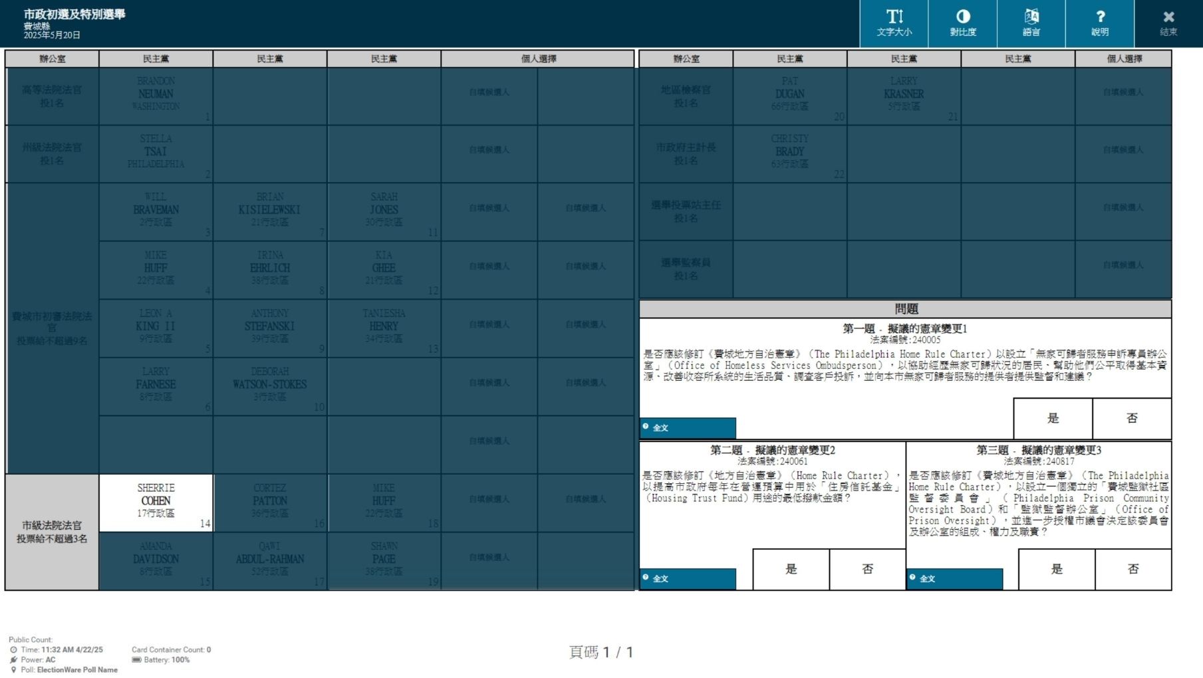Vote 是 on question 1
Image resolution: width=1203 pixels, height=678 pixels.
1053,418
